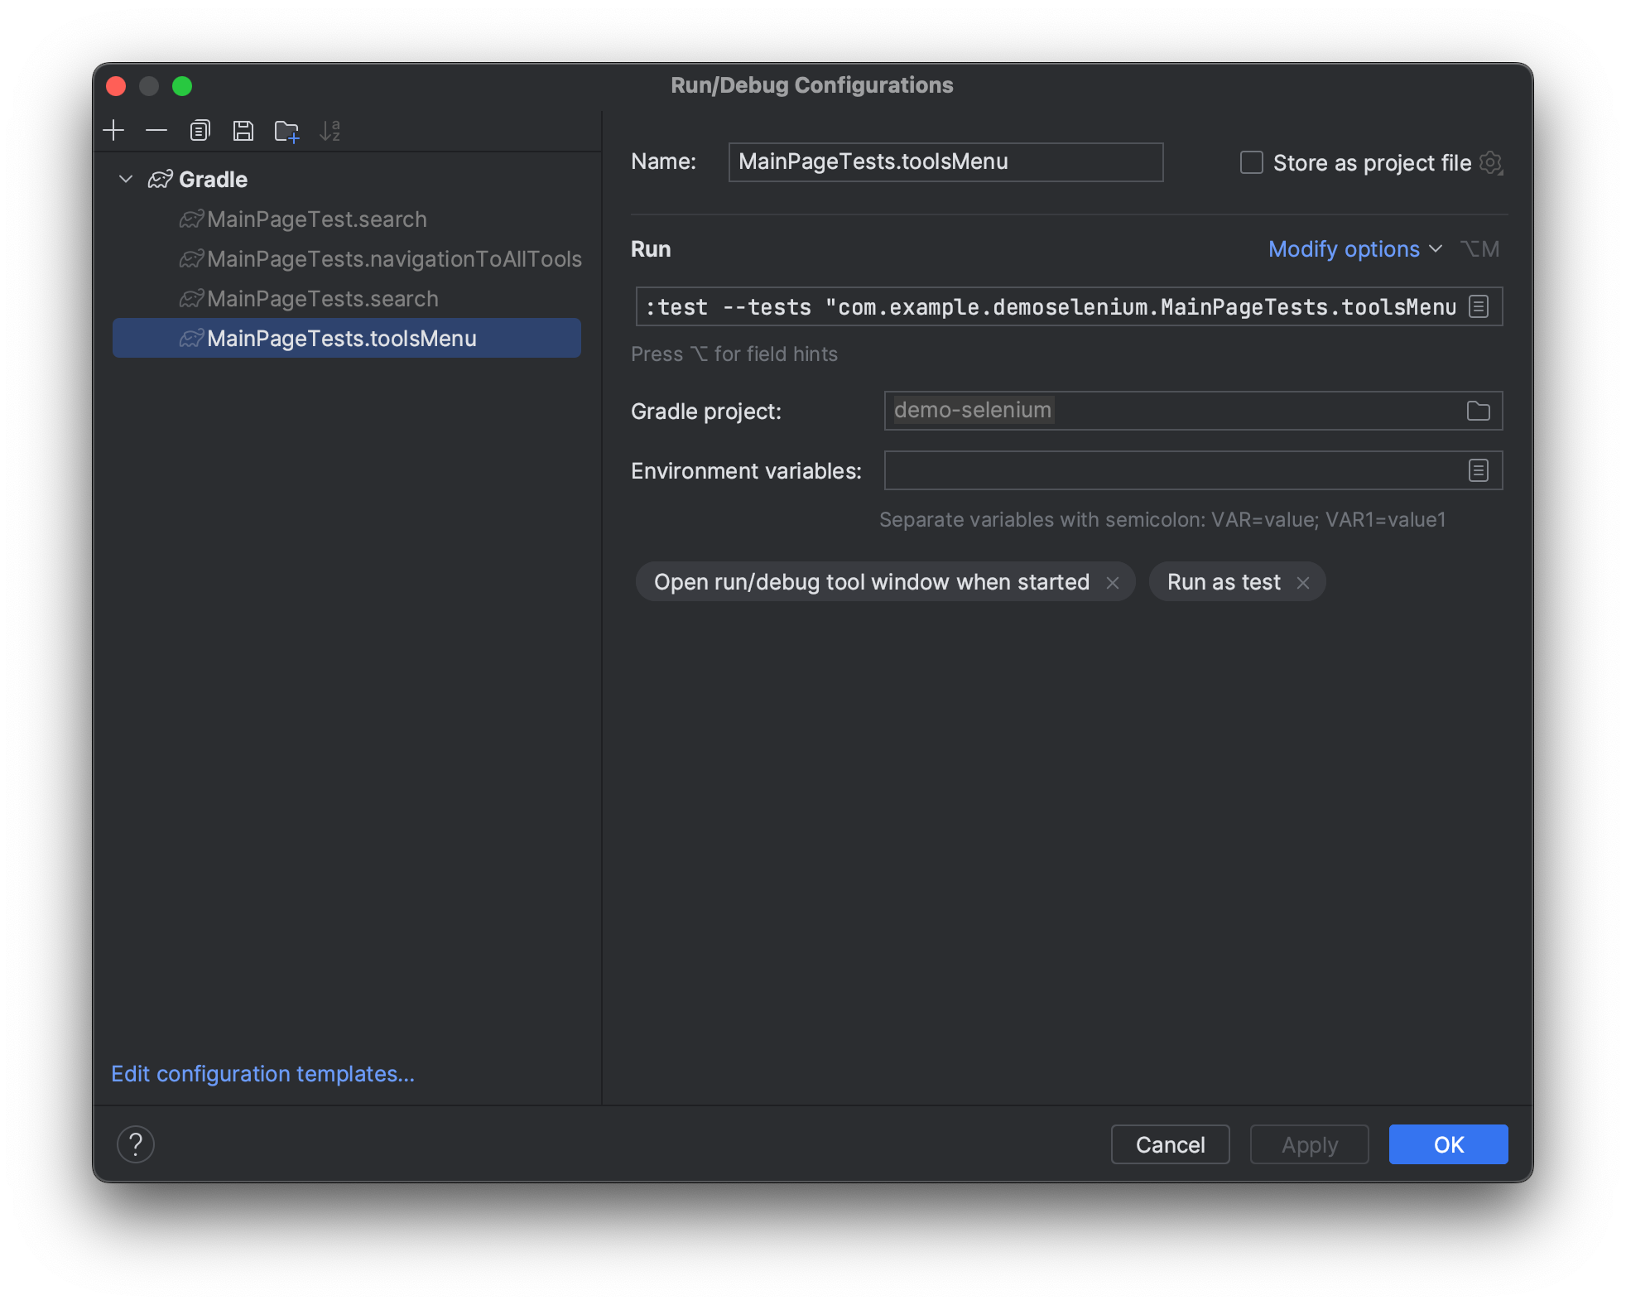Click the copy configuration icon
This screenshot has height=1305, width=1626.
(200, 129)
